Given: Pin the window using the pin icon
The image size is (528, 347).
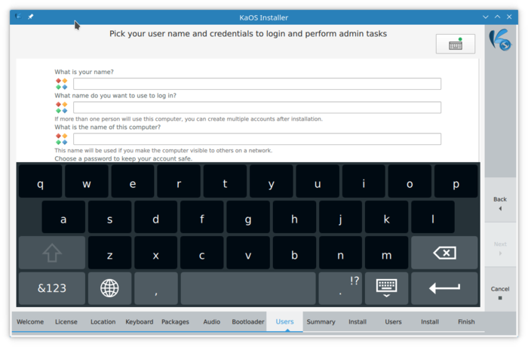Looking at the screenshot, I should 30,17.
